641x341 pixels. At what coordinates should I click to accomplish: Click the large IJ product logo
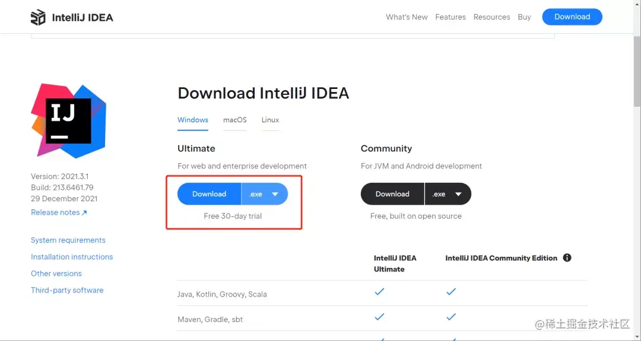tap(69, 120)
